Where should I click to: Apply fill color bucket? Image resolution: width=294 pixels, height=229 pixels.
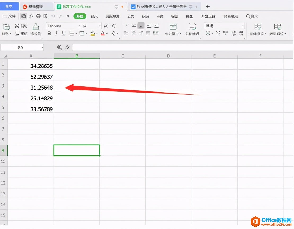pos(93,34)
